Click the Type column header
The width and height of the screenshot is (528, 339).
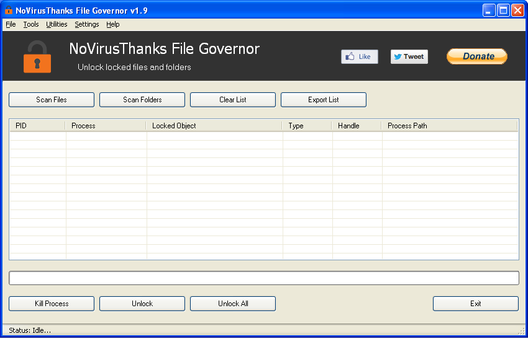point(307,126)
